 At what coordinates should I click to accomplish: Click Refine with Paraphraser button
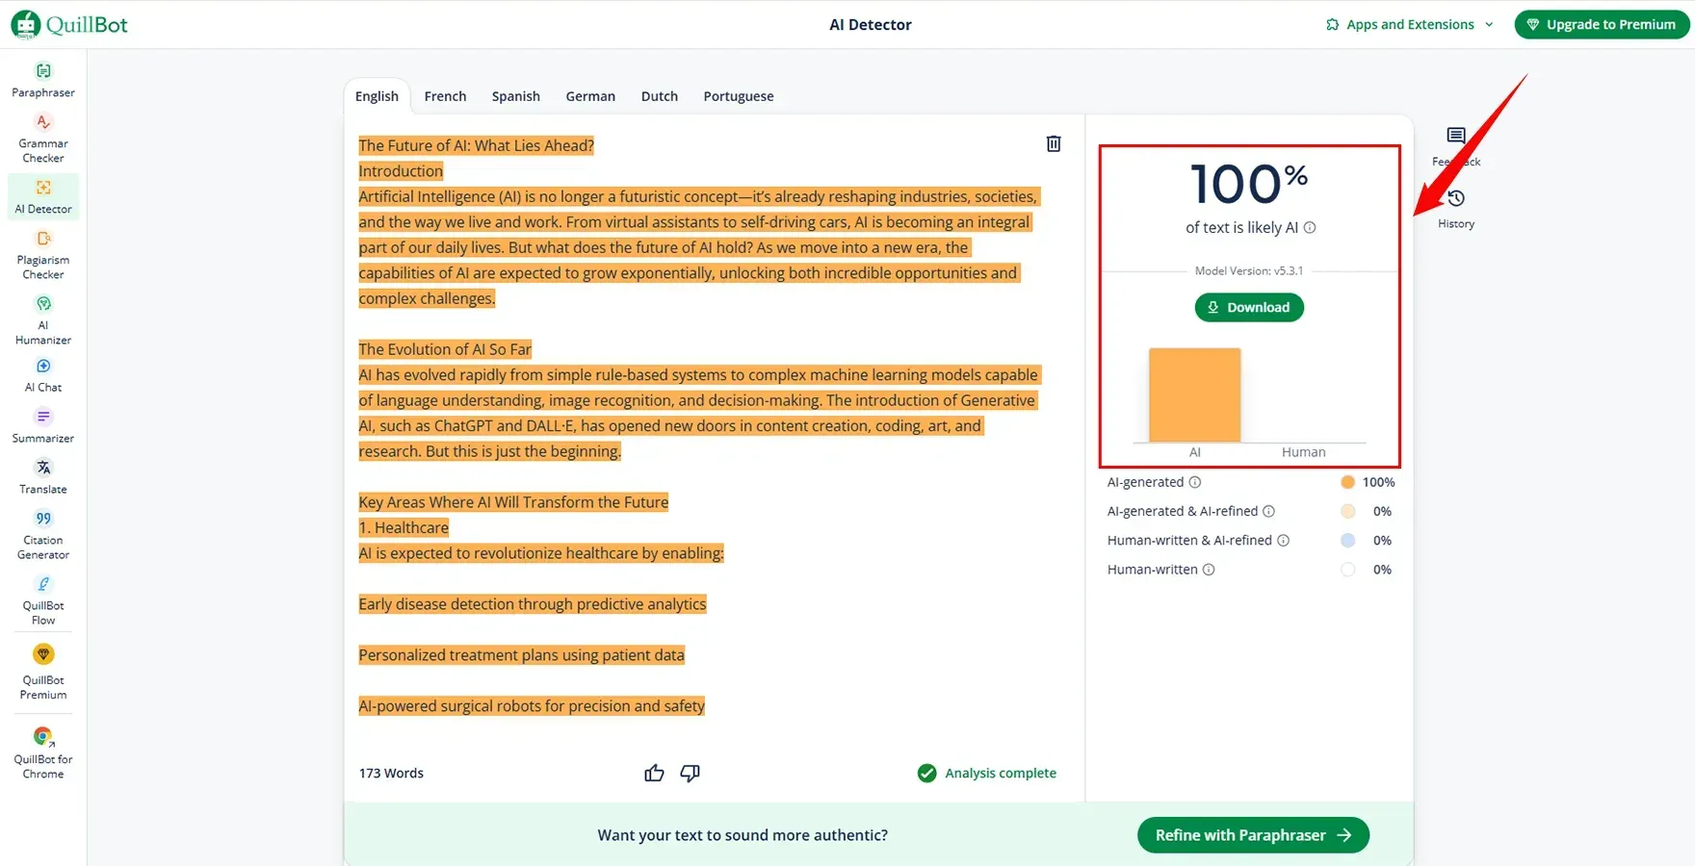click(1253, 835)
